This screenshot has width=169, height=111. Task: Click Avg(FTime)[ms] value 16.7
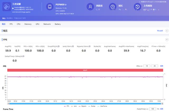[x=143, y=51]
